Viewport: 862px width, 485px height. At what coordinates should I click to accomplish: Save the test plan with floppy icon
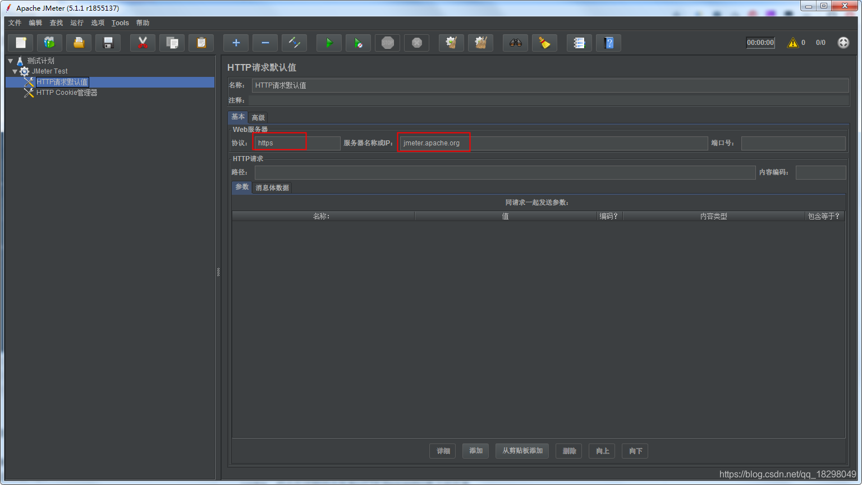[108, 43]
